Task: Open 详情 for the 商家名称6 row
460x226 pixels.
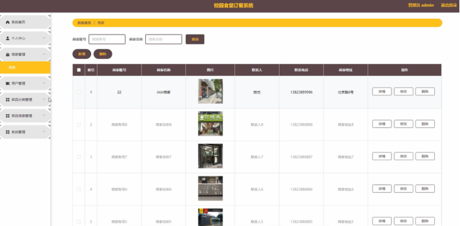Action: click(382, 189)
